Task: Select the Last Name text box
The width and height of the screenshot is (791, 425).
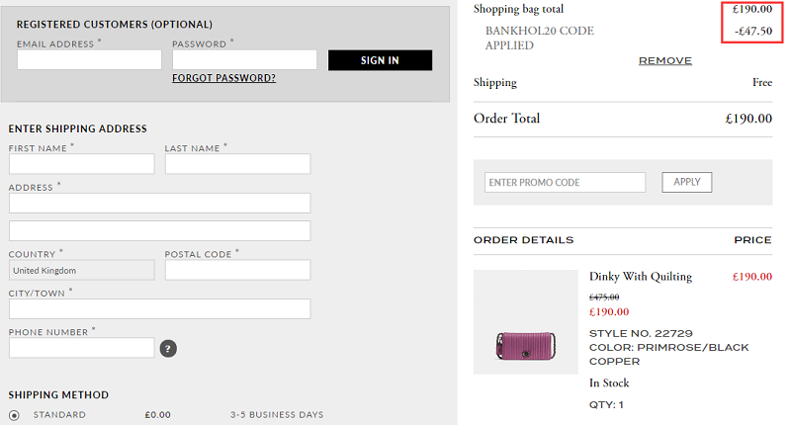Action: pyautogui.click(x=237, y=164)
